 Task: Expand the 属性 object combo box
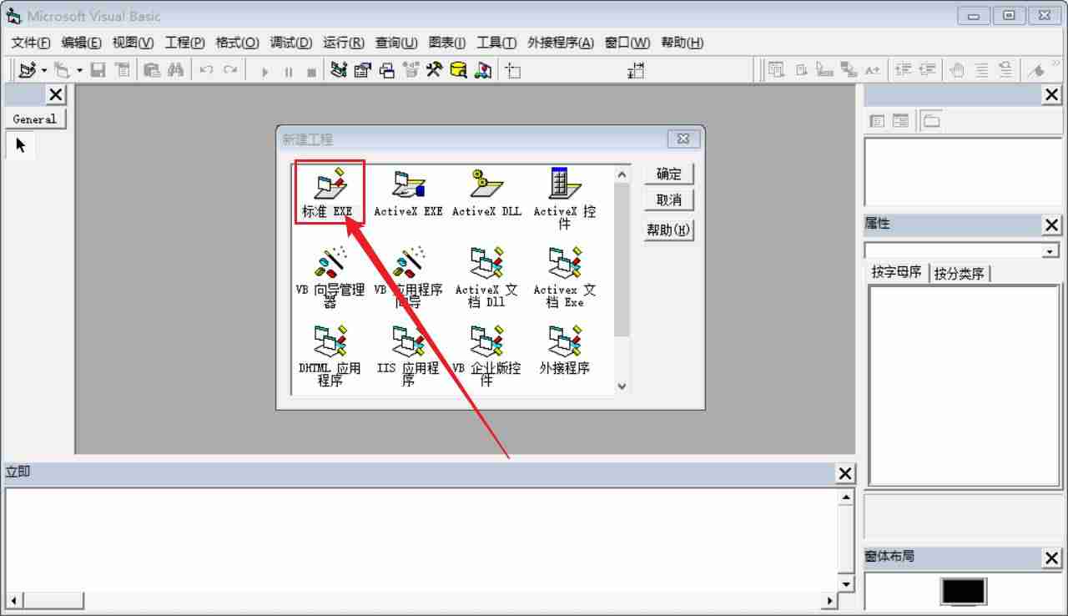coord(1050,251)
